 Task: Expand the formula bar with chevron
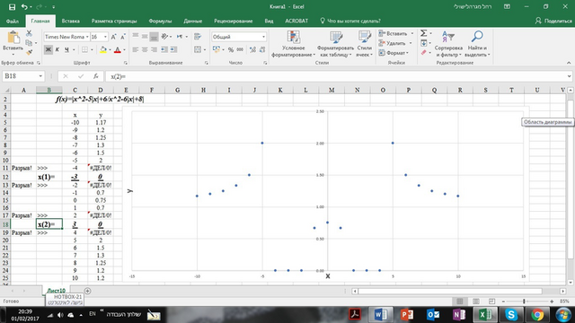click(x=569, y=76)
